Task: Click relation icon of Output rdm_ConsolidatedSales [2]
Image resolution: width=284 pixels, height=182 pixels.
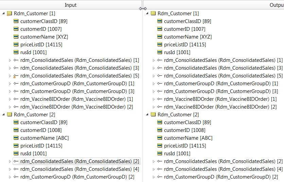Action: 160,161
